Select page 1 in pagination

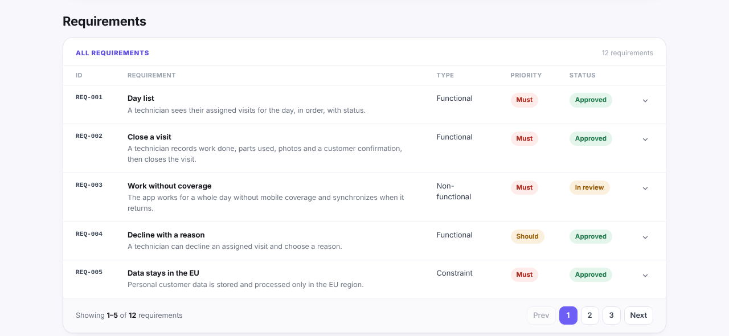[x=568, y=315]
